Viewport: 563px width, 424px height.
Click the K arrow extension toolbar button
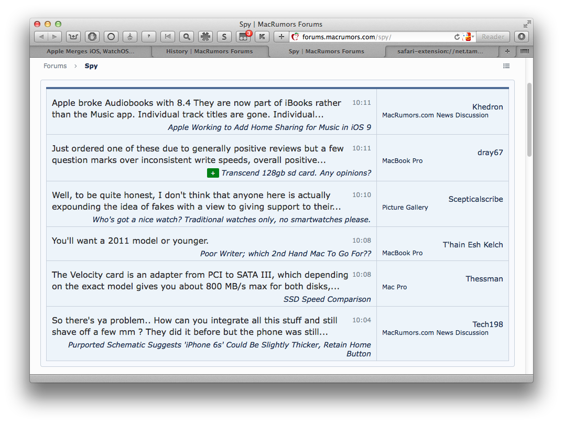(262, 37)
